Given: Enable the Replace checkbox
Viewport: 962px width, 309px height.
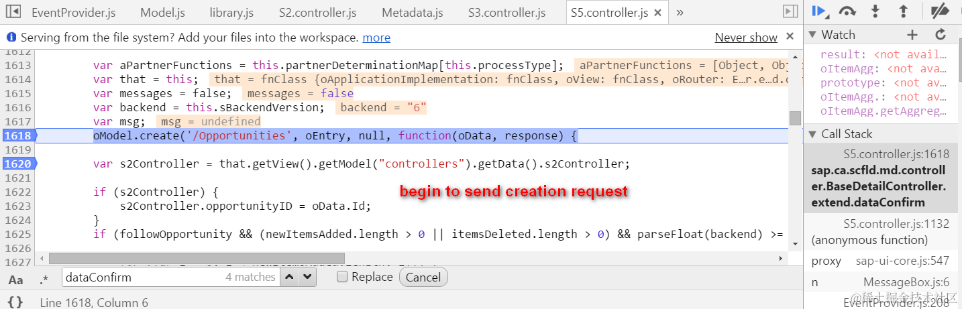Looking at the screenshot, I should (x=343, y=277).
